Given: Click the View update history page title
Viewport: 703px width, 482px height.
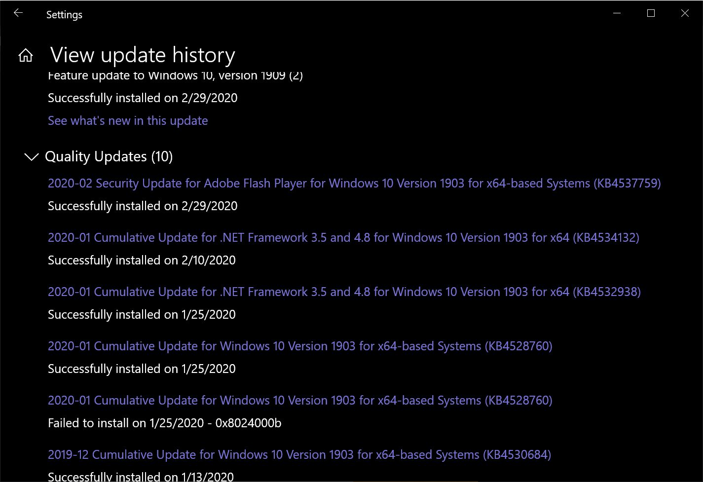Looking at the screenshot, I should click(143, 55).
